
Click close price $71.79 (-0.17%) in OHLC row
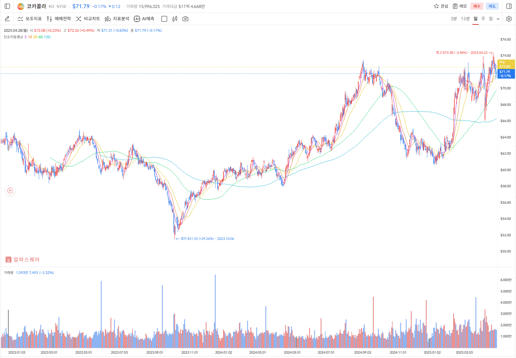pos(148,31)
